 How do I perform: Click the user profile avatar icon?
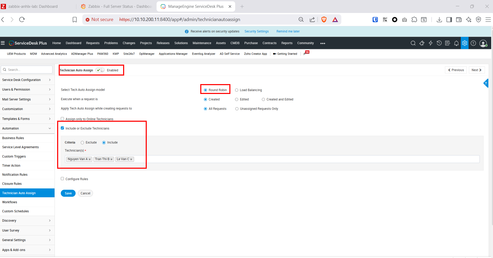pos(483,43)
